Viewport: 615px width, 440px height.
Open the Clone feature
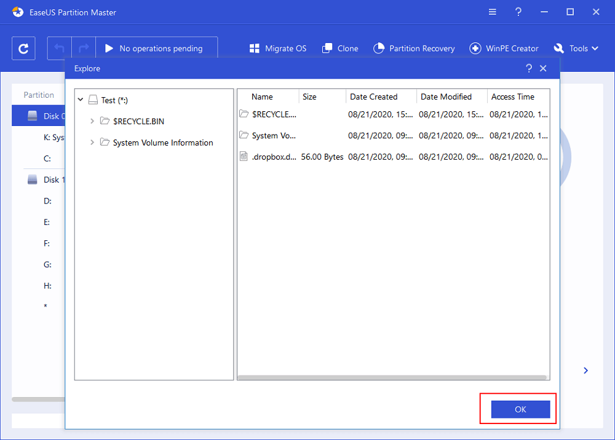(x=340, y=49)
